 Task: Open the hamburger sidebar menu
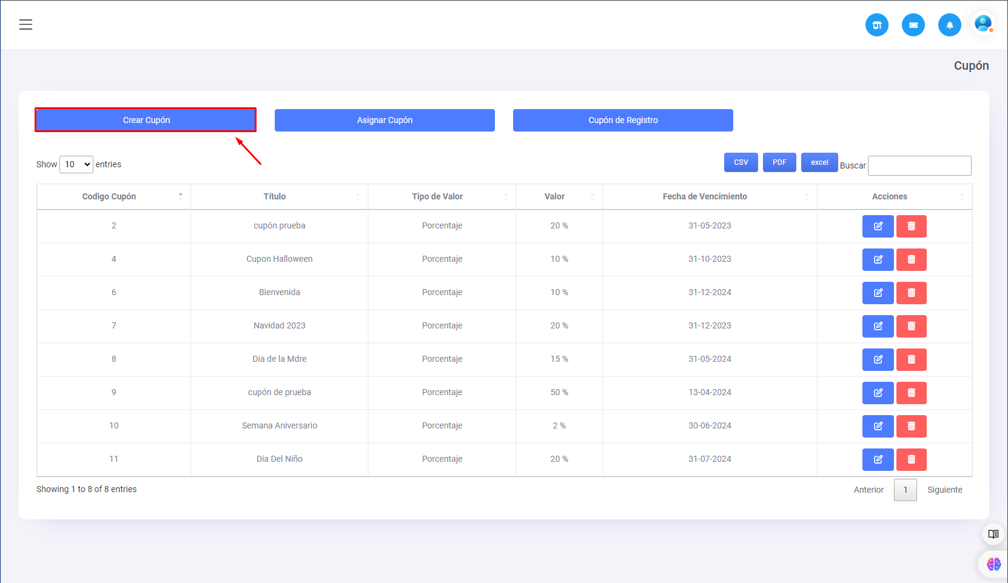25,25
